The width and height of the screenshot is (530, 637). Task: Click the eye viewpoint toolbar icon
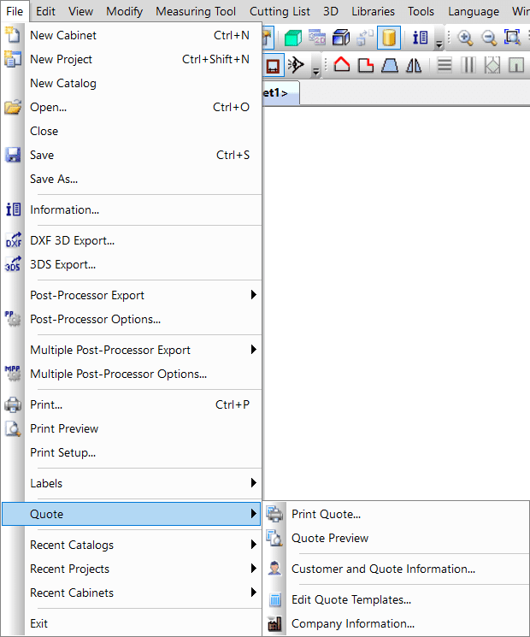tap(296, 65)
